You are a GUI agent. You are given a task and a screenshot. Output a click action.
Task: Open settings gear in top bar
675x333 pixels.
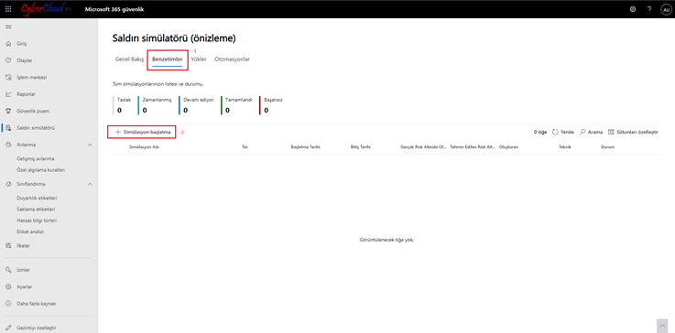coord(632,9)
